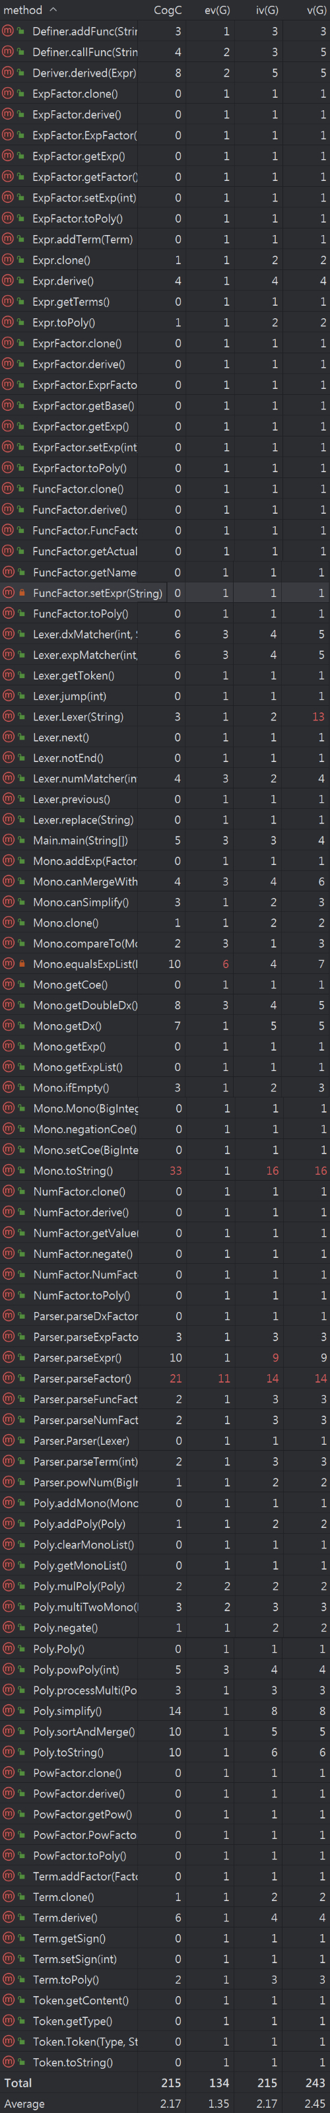
Task: Toggle the sort arrow in the method column header
Action: point(53,10)
